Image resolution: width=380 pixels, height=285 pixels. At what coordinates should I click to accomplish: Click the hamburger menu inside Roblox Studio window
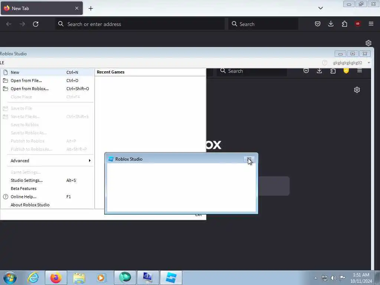[360, 71]
